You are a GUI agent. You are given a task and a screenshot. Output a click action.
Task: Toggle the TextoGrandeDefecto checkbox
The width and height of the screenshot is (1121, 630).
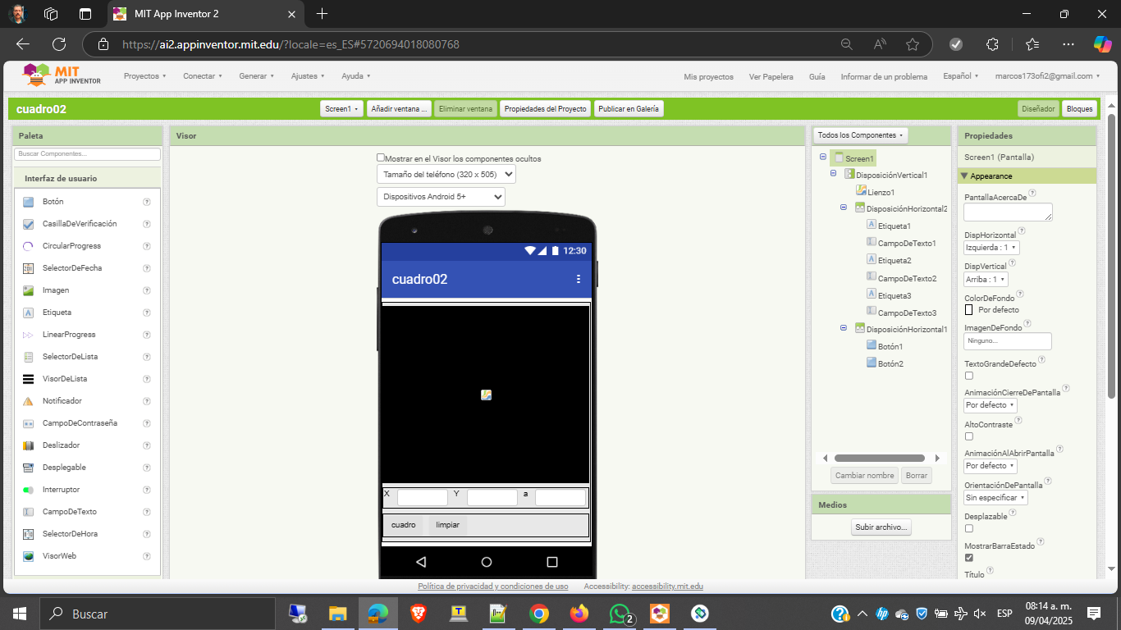coord(969,376)
